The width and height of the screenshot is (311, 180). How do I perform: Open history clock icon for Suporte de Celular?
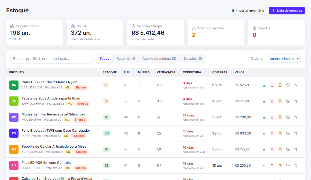coord(288,149)
